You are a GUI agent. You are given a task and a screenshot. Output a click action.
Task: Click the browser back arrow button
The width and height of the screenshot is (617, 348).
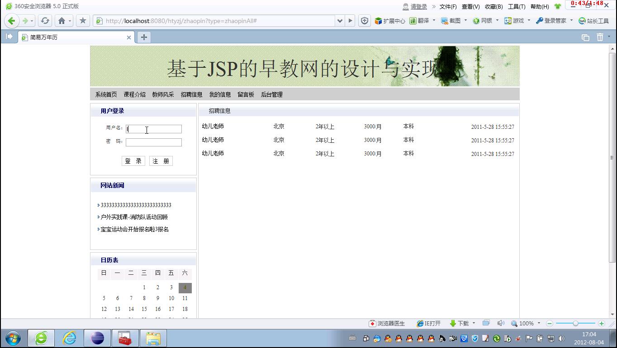[12, 21]
